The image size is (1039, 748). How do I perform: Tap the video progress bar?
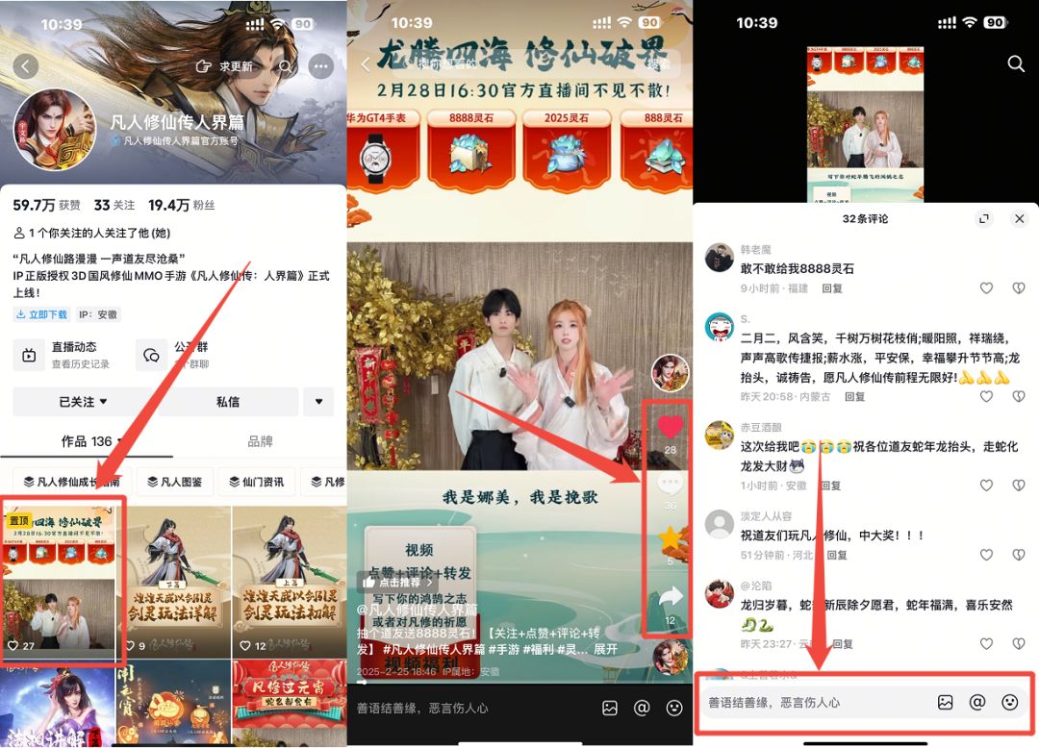pos(519,683)
